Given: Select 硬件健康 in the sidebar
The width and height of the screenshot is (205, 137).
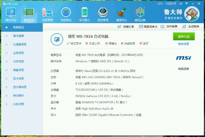Looking at the screenshot, I should [22, 36].
